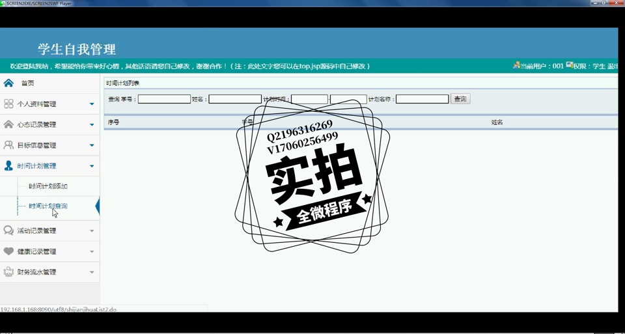Focus the 学号 student number input field

pos(164,99)
